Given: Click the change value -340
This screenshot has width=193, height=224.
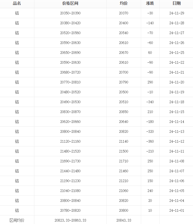Looking at the screenshot, I should click(x=150, y=102).
